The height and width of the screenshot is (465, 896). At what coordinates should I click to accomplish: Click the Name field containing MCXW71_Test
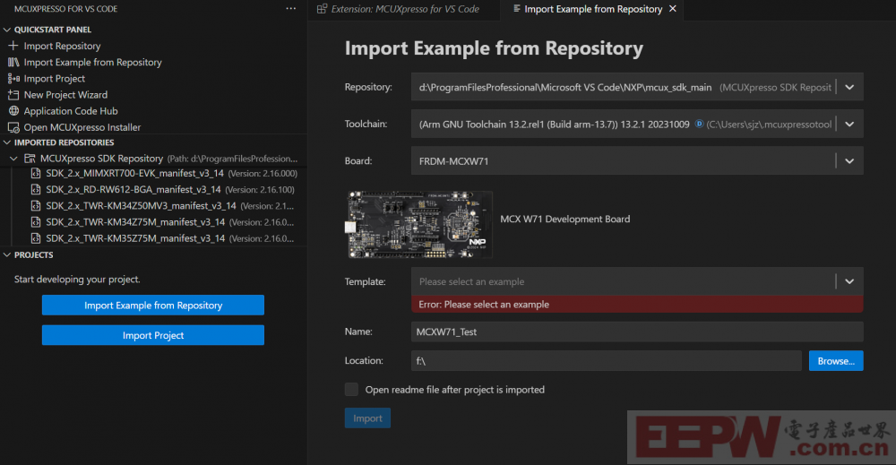pos(637,332)
